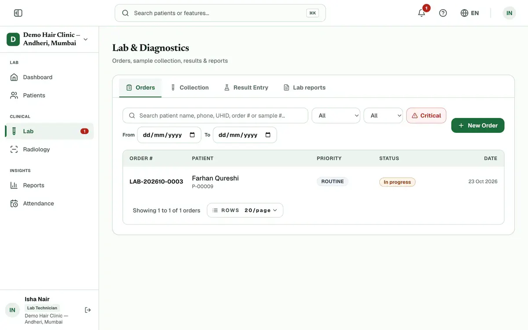Screen dimensions: 528x330
Task: Click the Lab Technician role badge
Action: [x=42, y=308]
